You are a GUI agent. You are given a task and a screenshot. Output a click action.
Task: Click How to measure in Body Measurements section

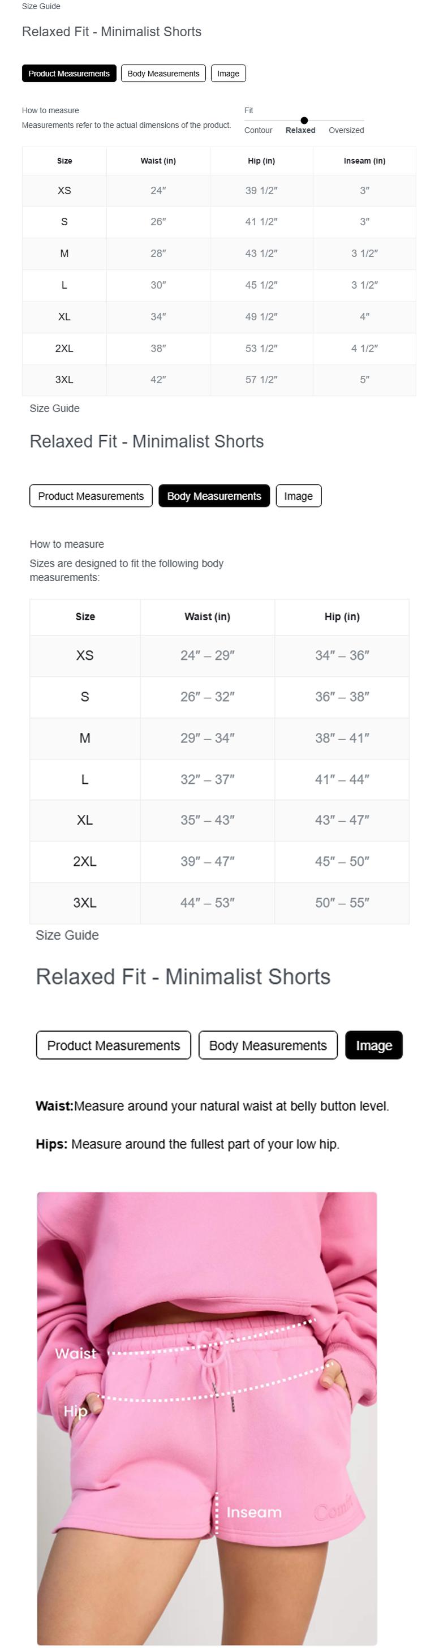pyautogui.click(x=67, y=544)
